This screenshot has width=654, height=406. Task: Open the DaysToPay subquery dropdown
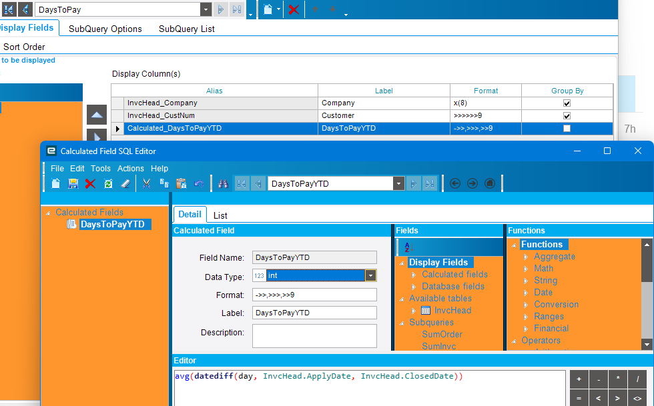pos(206,9)
